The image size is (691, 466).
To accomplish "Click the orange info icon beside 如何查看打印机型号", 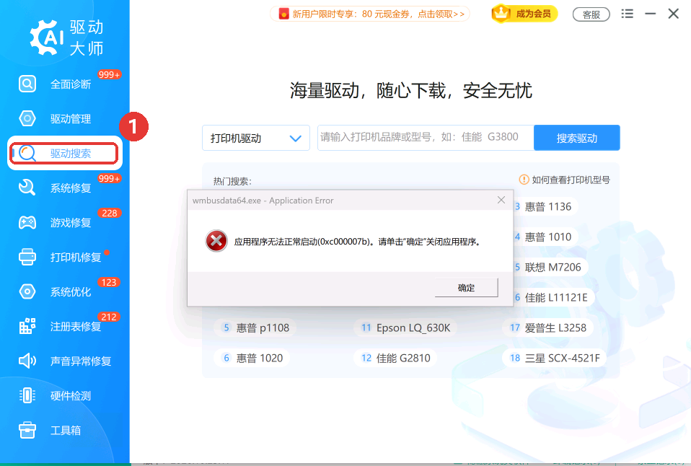I will (524, 180).
